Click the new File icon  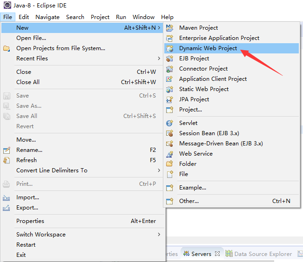click(169, 174)
